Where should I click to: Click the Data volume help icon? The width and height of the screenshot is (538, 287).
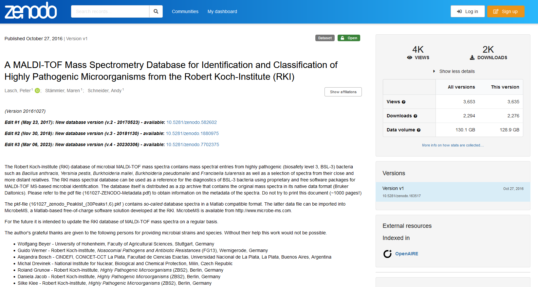(x=418, y=130)
